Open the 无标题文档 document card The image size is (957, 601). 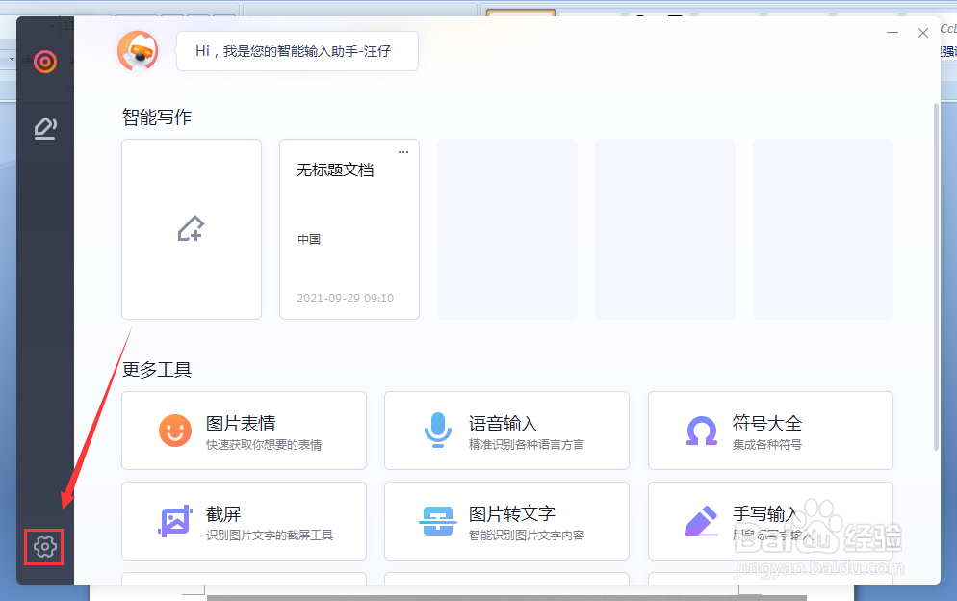point(349,229)
